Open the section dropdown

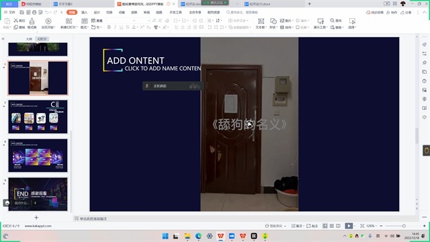[96, 27]
